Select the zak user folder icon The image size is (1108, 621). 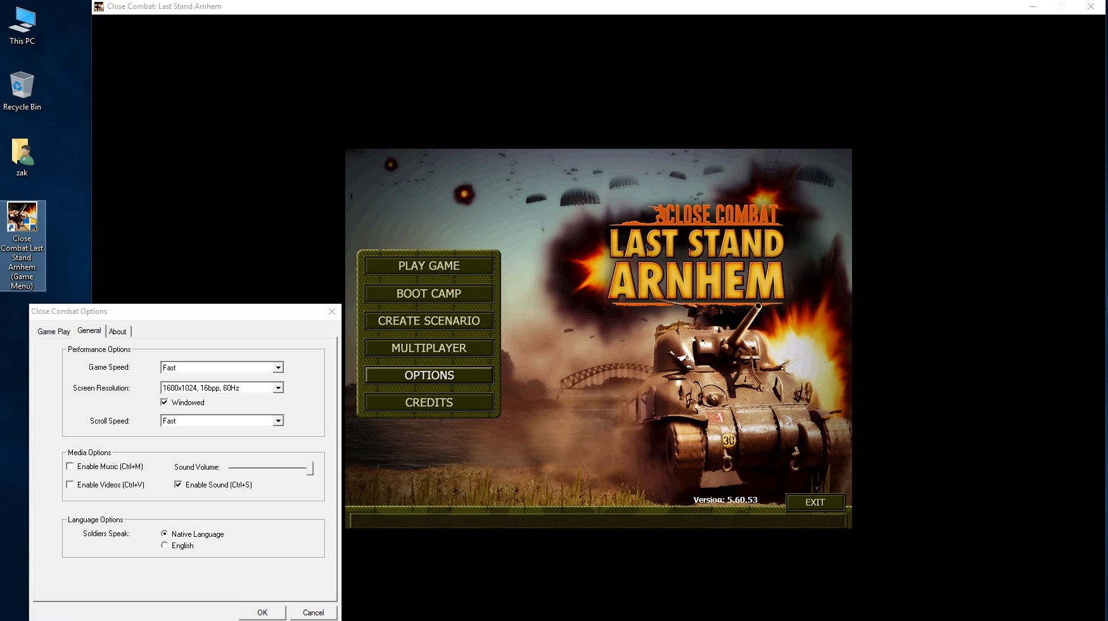click(x=22, y=157)
